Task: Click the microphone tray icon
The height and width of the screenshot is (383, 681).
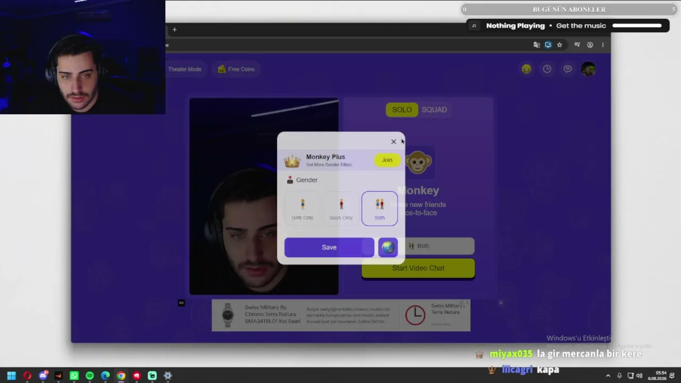Action: click(619, 376)
